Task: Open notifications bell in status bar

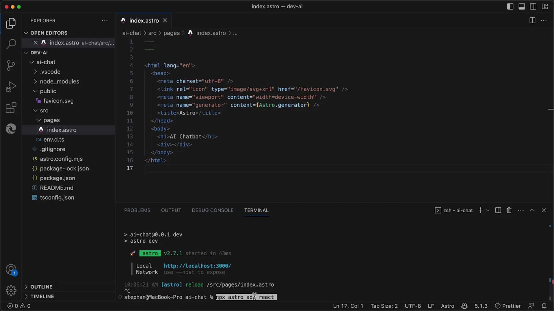Action: (x=544, y=306)
